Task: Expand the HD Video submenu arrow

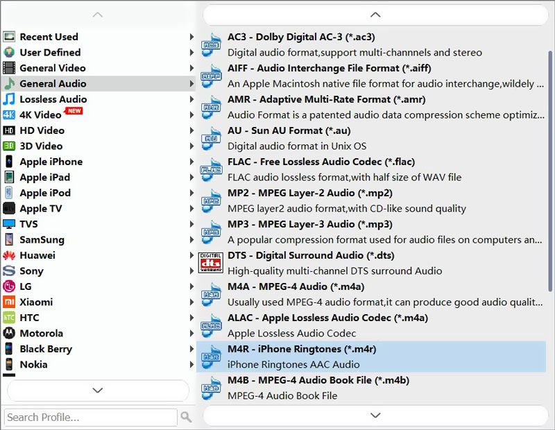Action: (x=191, y=130)
